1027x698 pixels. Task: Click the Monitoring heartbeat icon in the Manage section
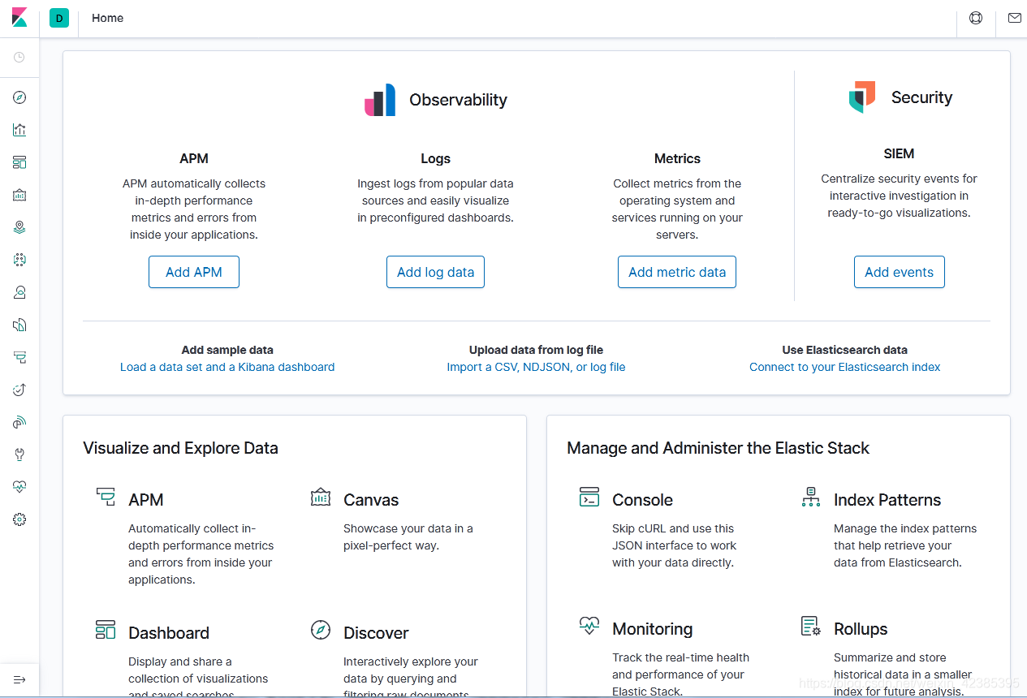point(589,626)
